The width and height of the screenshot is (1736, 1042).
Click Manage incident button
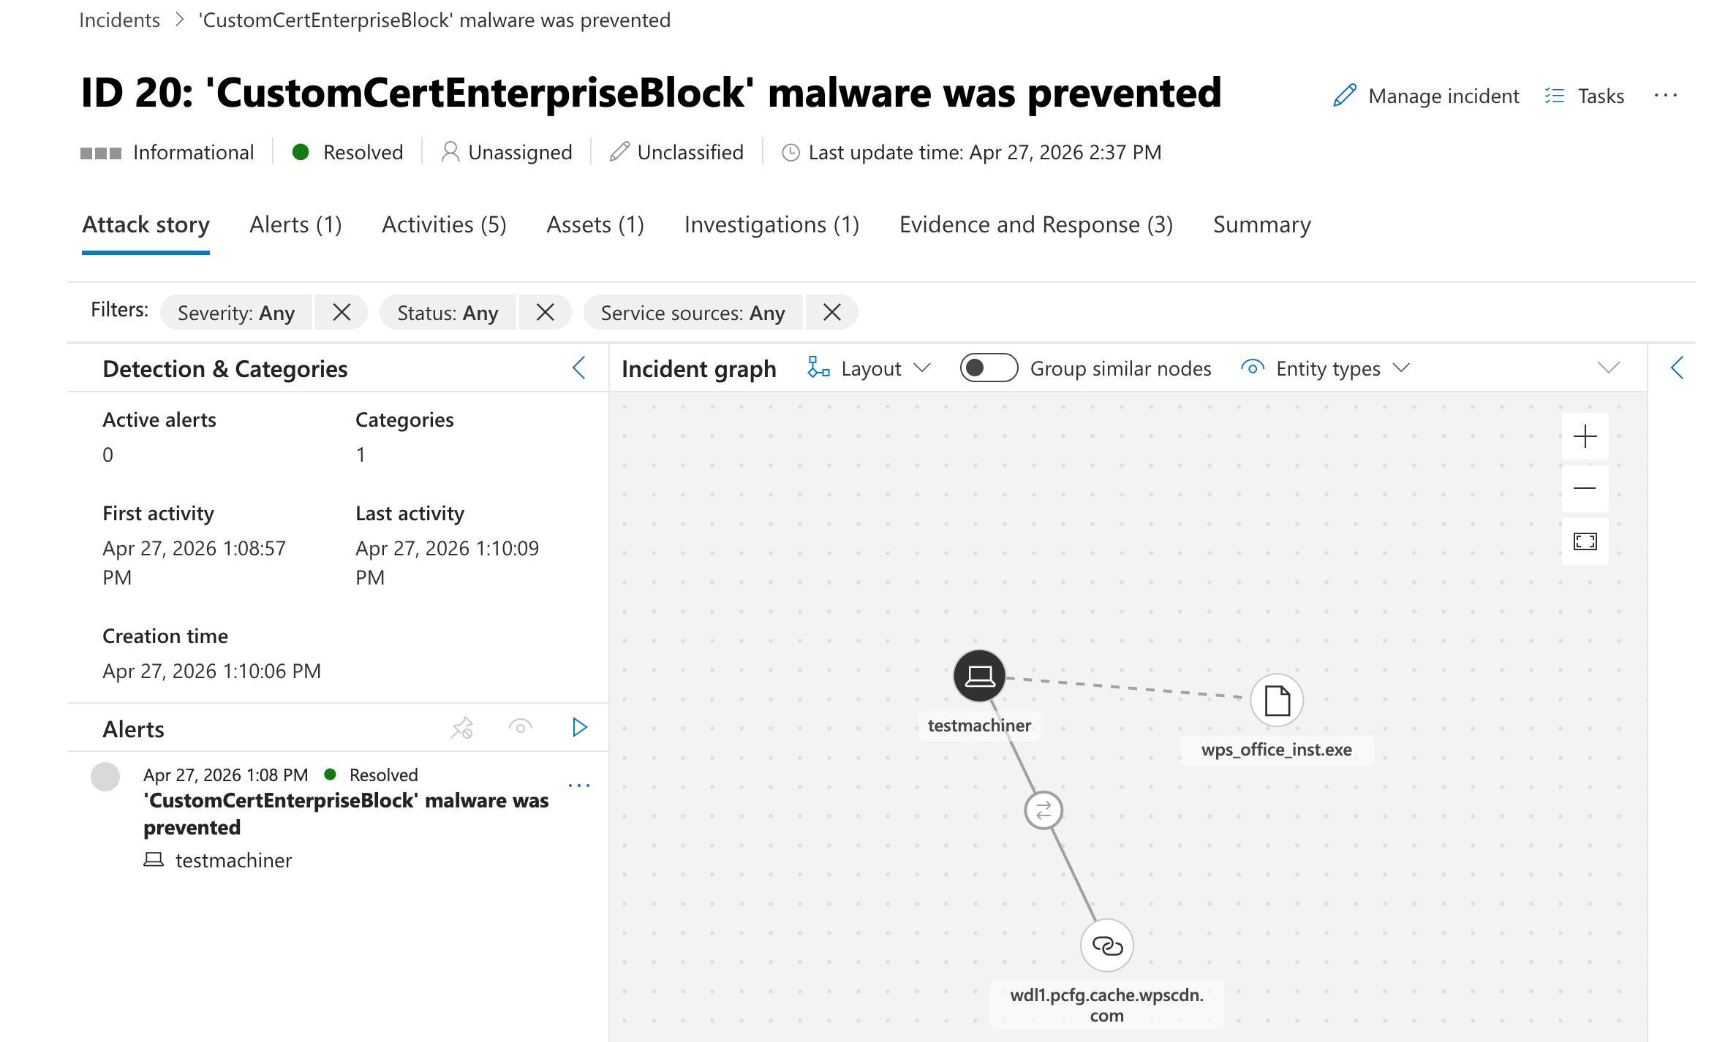[1426, 96]
